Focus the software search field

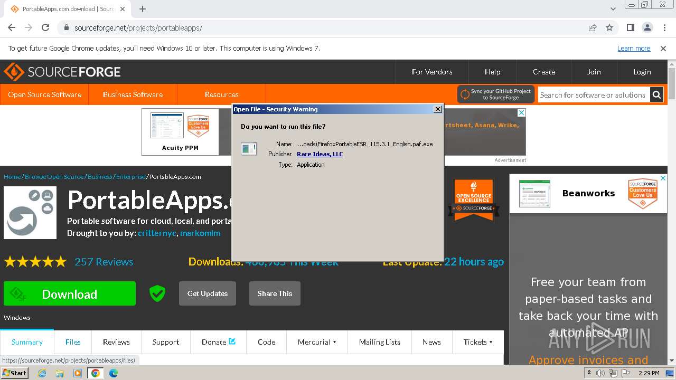(x=594, y=95)
